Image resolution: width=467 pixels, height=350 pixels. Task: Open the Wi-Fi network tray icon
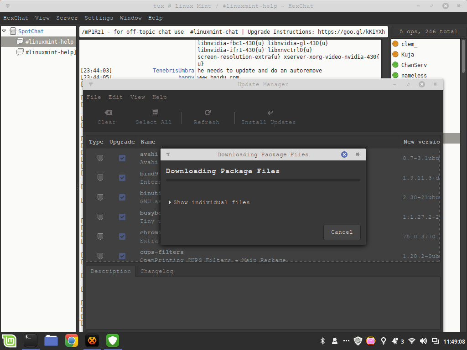(412, 341)
